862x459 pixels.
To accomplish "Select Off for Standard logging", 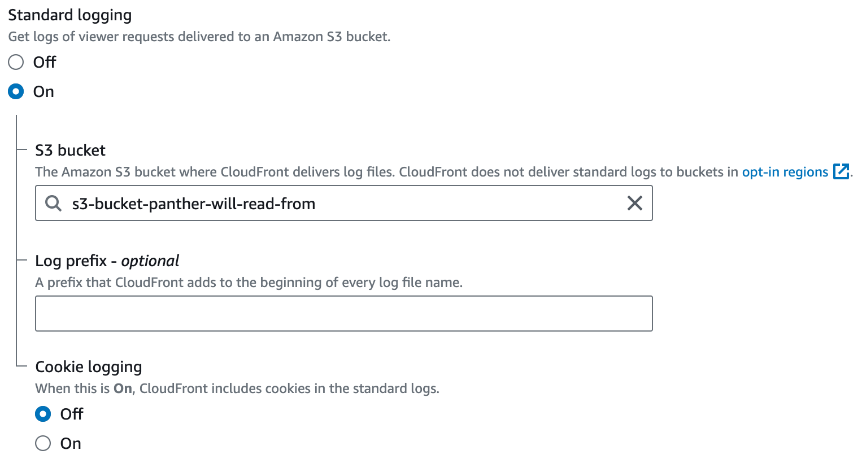I will point(15,62).
